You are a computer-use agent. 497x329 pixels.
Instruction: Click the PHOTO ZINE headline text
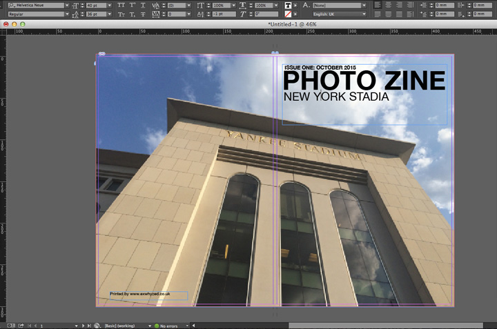pos(364,81)
